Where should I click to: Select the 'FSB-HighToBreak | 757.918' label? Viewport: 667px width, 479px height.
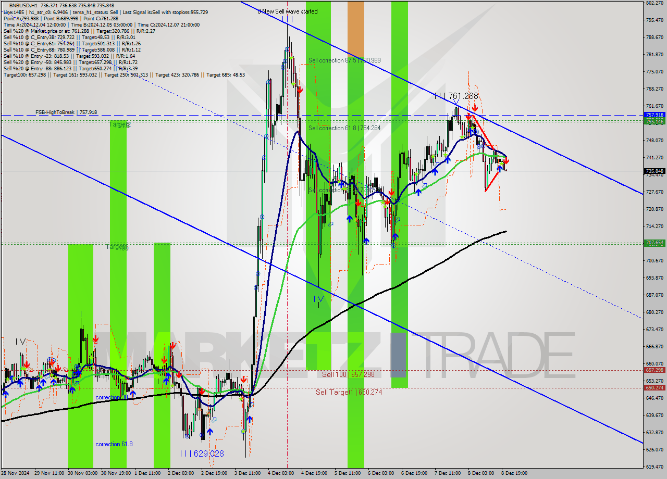point(66,112)
